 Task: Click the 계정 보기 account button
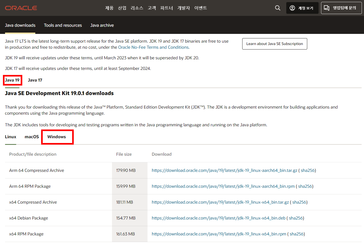click(302, 8)
